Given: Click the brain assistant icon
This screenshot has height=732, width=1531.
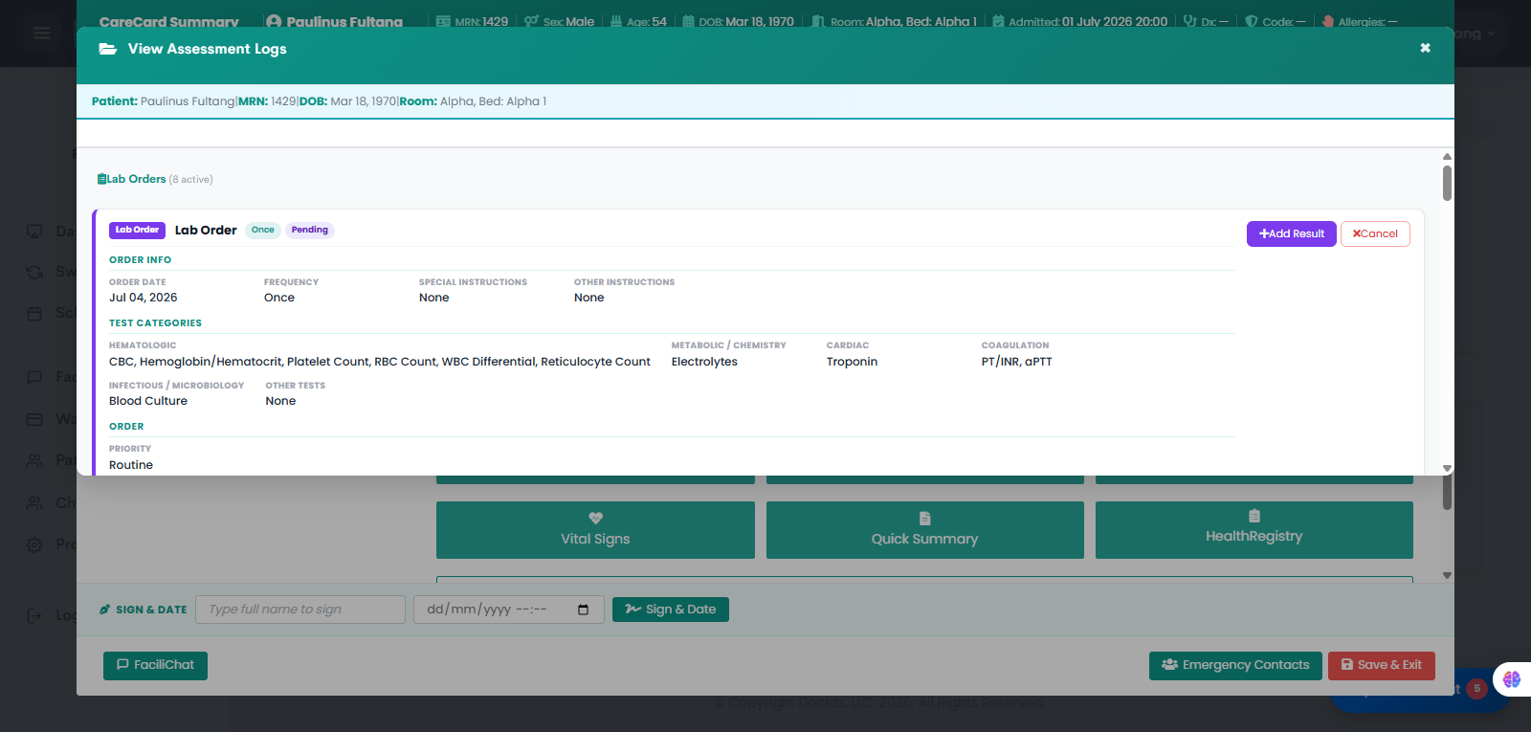Looking at the screenshot, I should 1512,679.
